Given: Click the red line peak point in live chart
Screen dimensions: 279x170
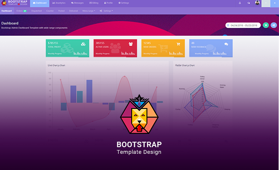Looking at the screenshot, I should pyautogui.click(x=125, y=76).
